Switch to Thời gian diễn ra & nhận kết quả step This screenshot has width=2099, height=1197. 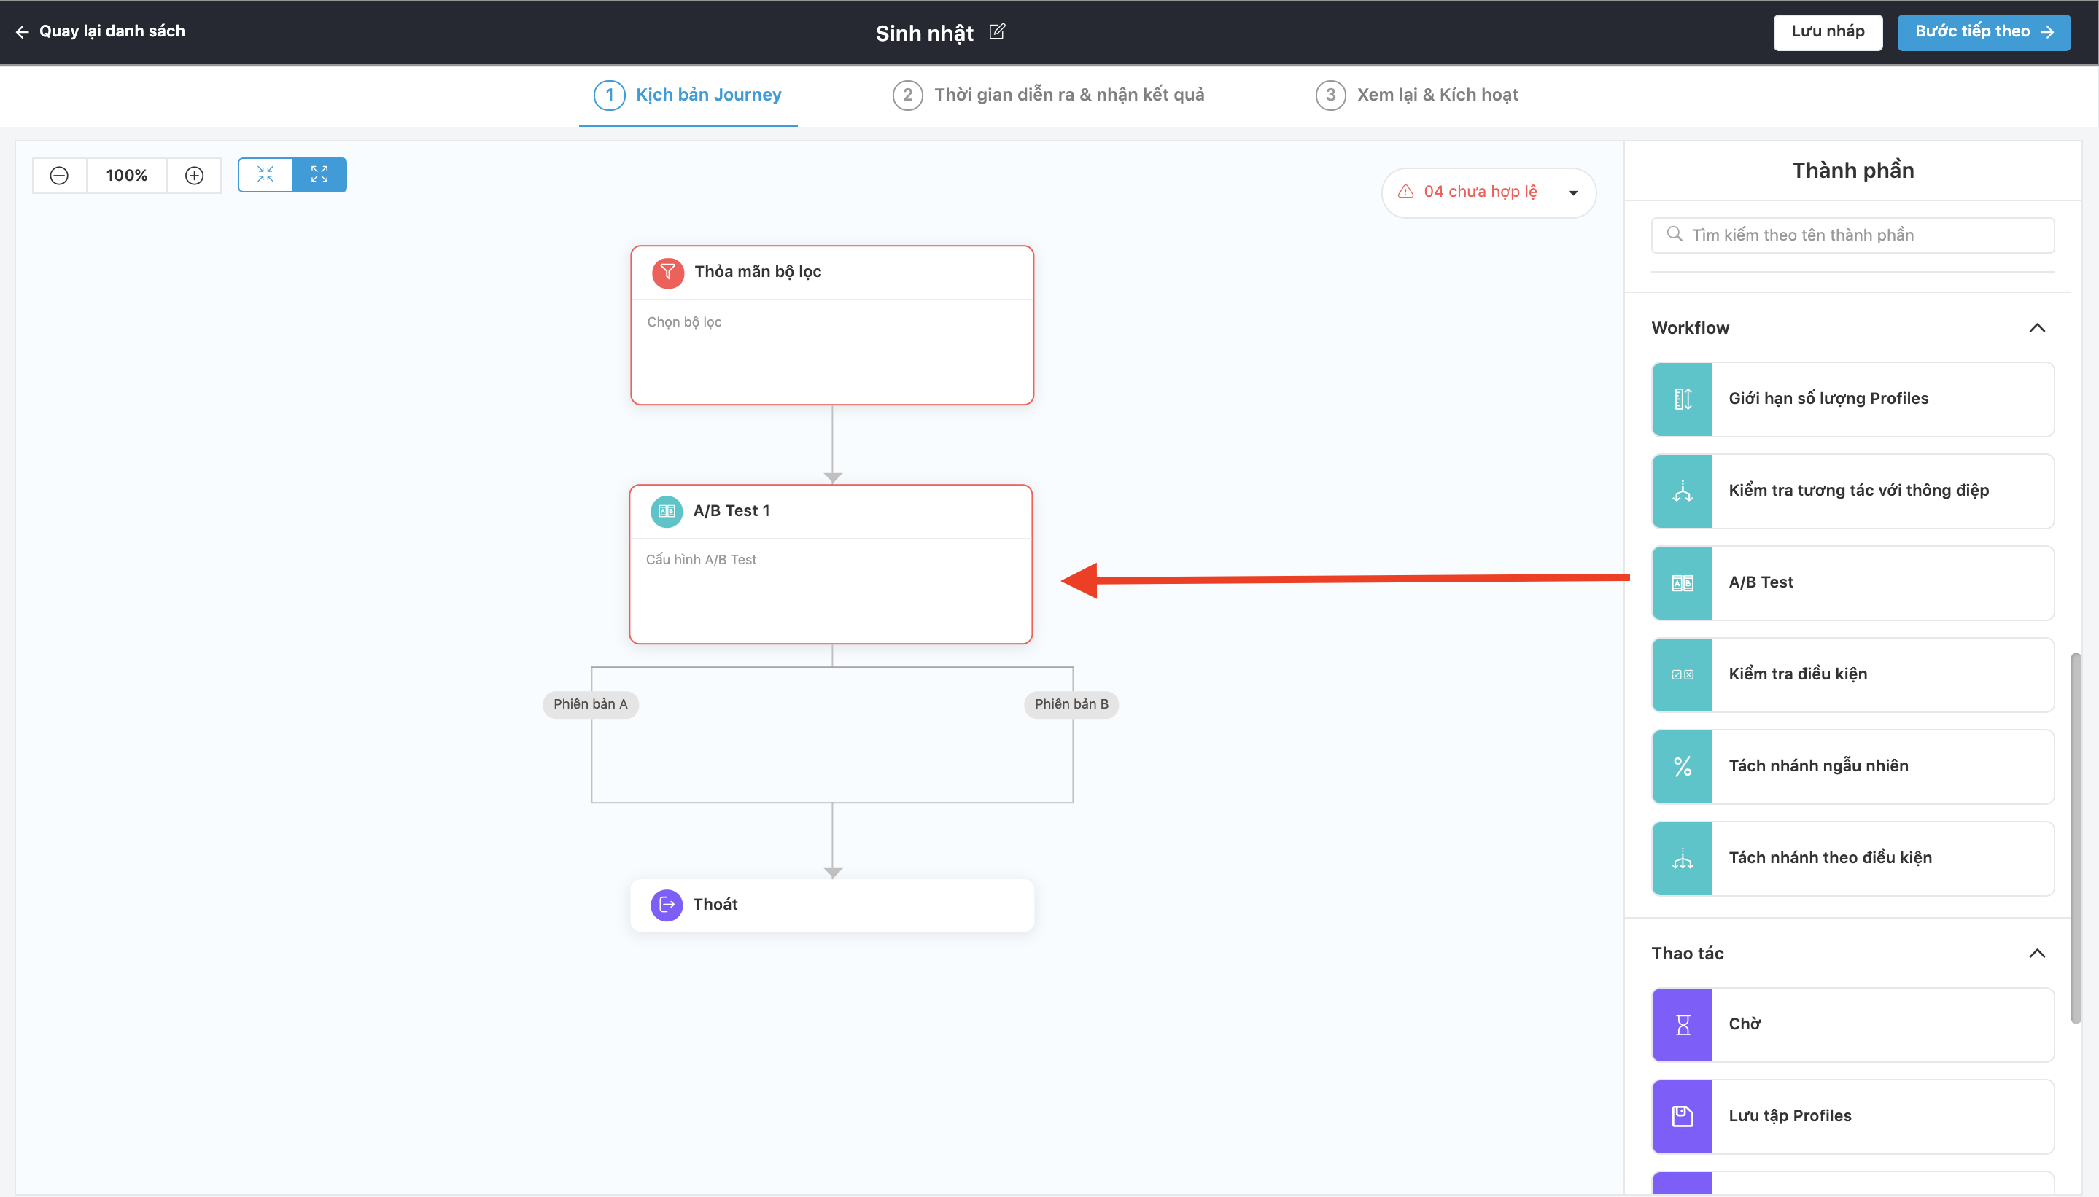1048,95
